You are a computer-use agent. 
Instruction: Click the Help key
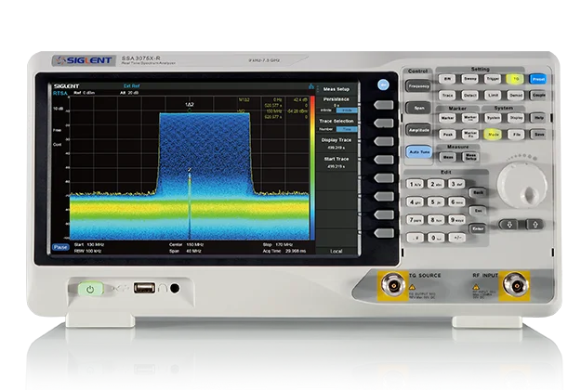tap(538, 118)
